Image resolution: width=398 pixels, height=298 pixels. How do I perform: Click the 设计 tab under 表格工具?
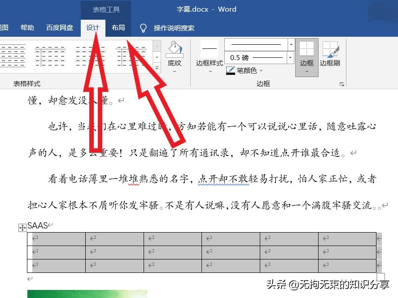click(x=92, y=27)
